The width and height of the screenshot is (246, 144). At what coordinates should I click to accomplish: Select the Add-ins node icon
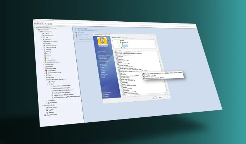[43, 34]
